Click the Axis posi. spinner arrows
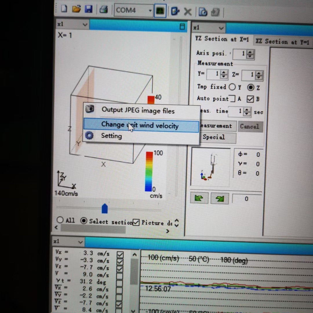The height and width of the screenshot is (313, 313). 250,54
